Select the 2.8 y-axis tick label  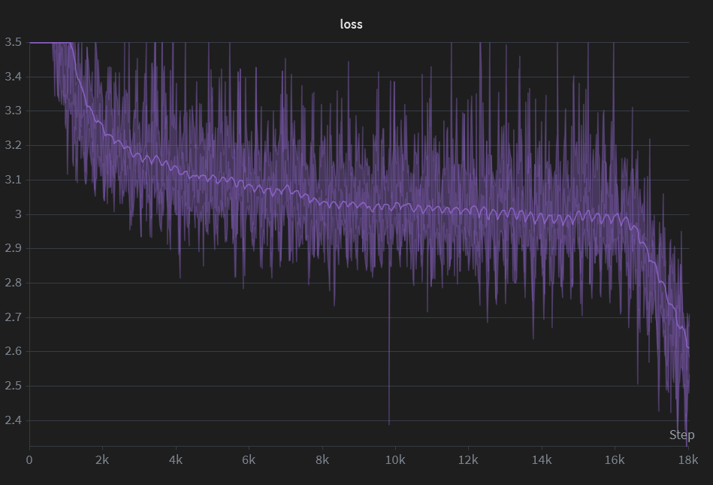13,283
